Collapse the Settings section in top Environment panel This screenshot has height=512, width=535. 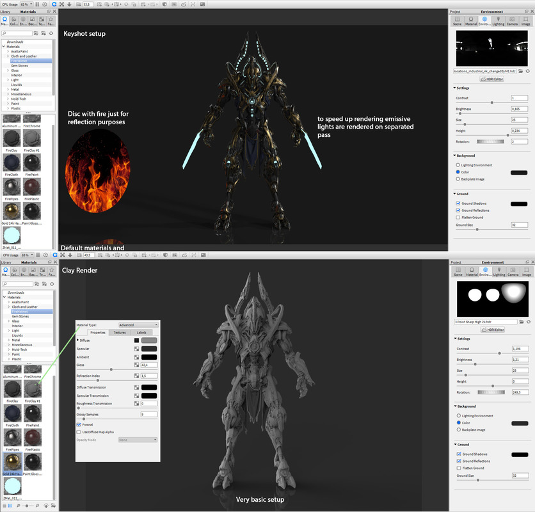pos(454,88)
